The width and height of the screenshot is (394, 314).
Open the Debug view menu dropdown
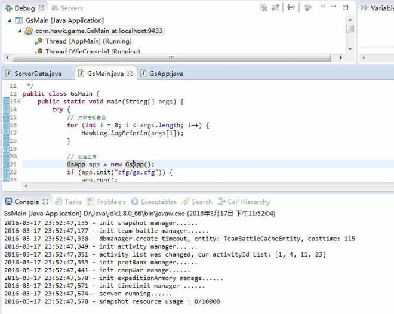[x=323, y=7]
